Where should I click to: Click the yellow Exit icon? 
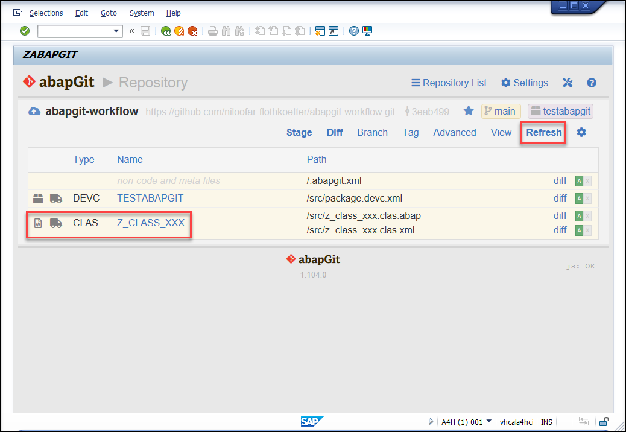179,31
